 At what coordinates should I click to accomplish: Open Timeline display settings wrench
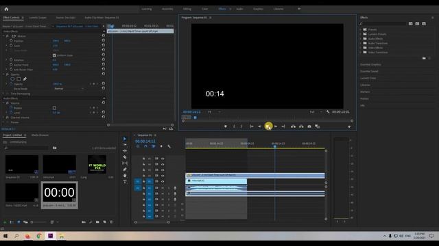tap(169, 146)
